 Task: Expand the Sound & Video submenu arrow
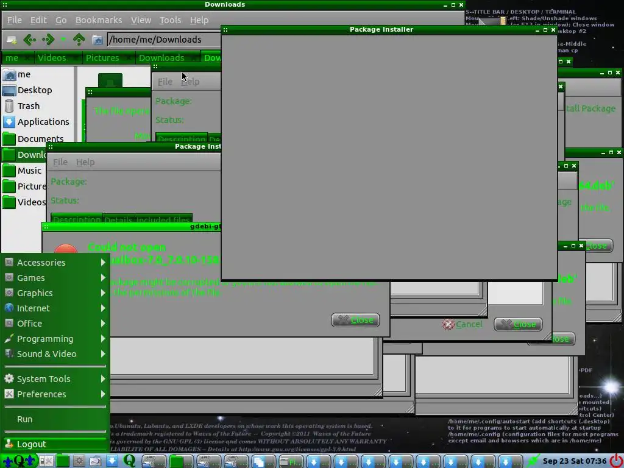click(x=103, y=354)
